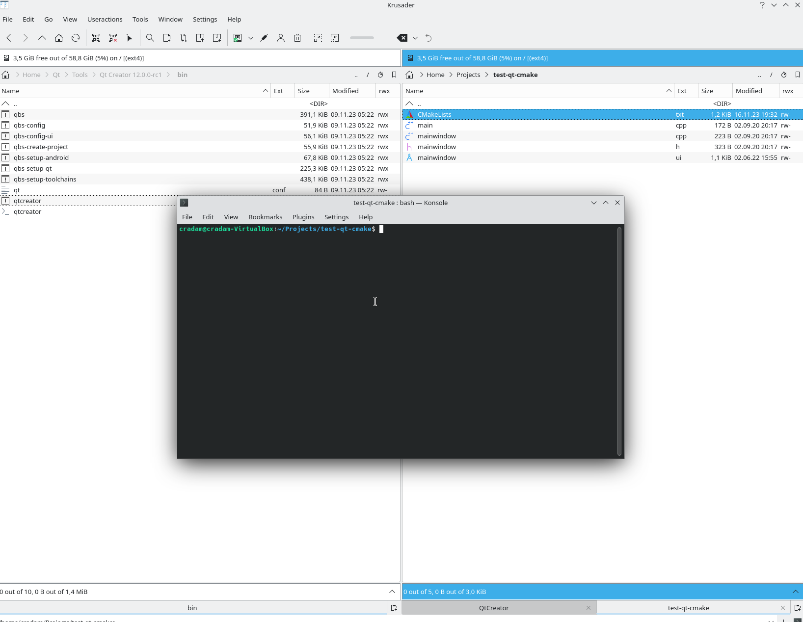Click 'Qt Creator 12.0.0-rc1' breadcrumb link
The width and height of the screenshot is (803, 622).
[x=131, y=75]
